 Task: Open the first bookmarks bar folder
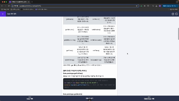(5, 9)
